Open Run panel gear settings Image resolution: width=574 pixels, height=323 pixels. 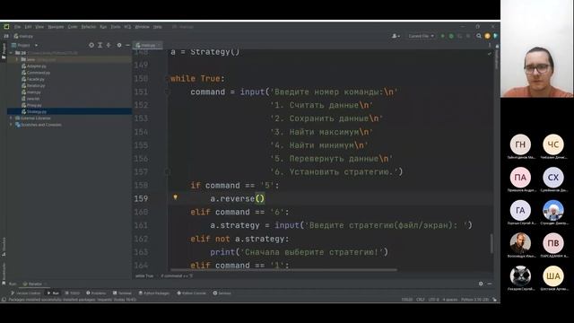[x=481, y=284]
